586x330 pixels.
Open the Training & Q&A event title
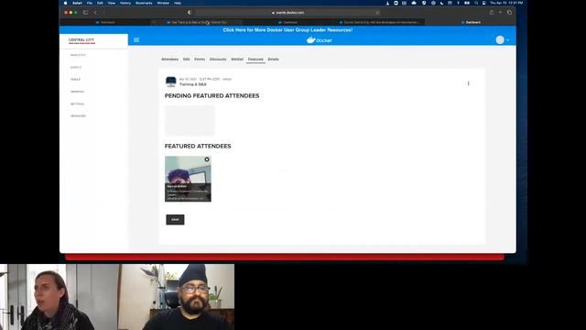pos(193,84)
